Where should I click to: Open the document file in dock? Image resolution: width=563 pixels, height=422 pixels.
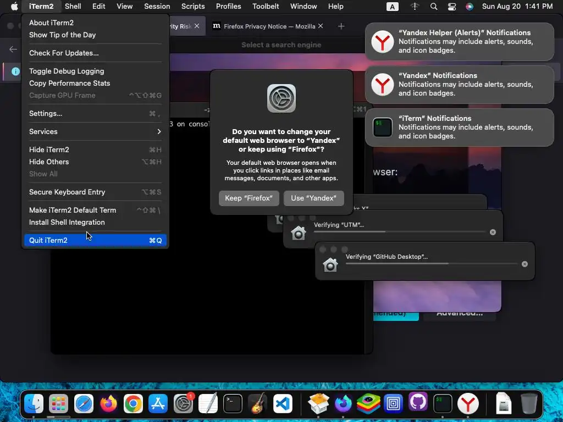point(504,403)
